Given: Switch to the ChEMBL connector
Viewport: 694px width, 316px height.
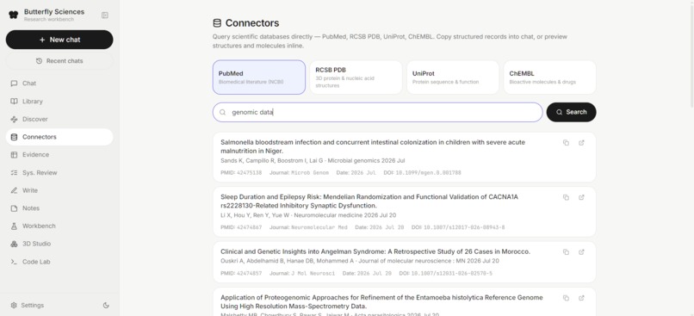Looking at the screenshot, I should coord(549,77).
